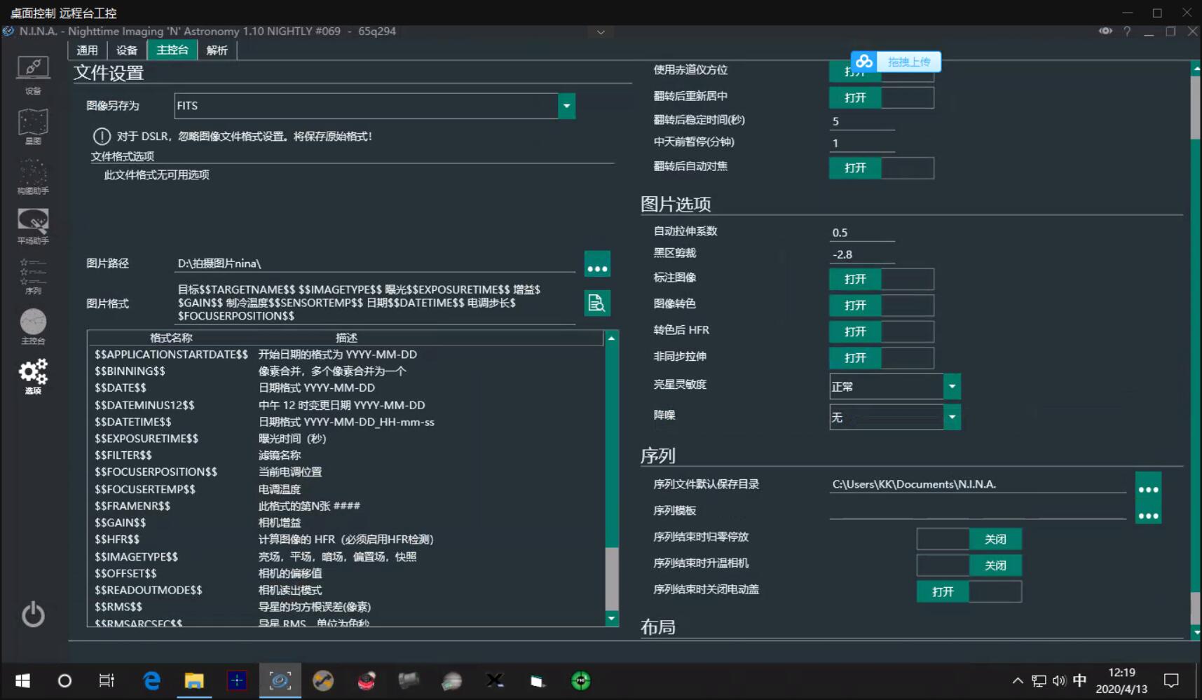Select the $$READOUTMODE$$ format row
Viewport: 1202px width, 700px height.
coord(345,590)
